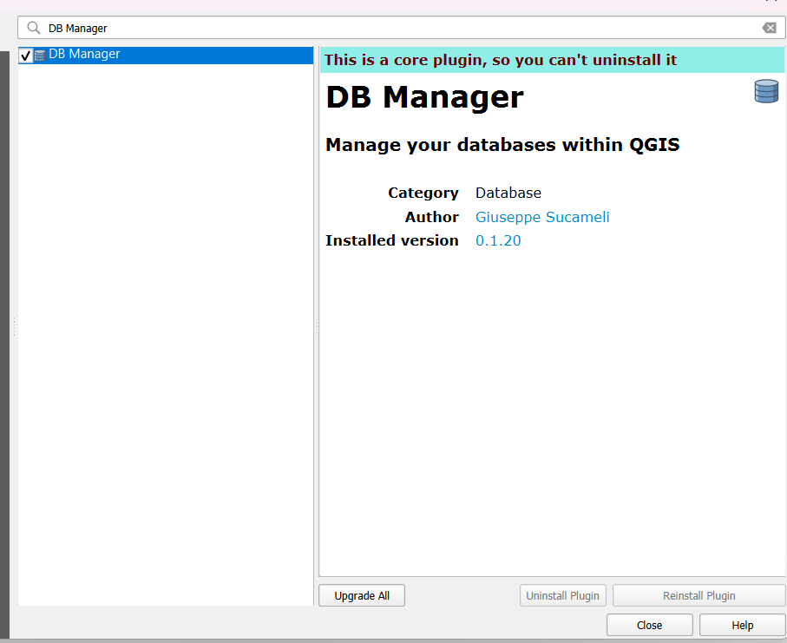
Task: Click the core plugin warning banner
Action: click(552, 60)
